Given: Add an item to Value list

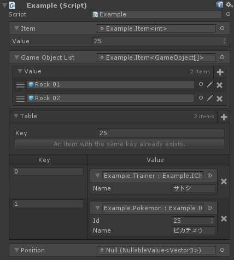Looking at the screenshot, I should point(220,72).
